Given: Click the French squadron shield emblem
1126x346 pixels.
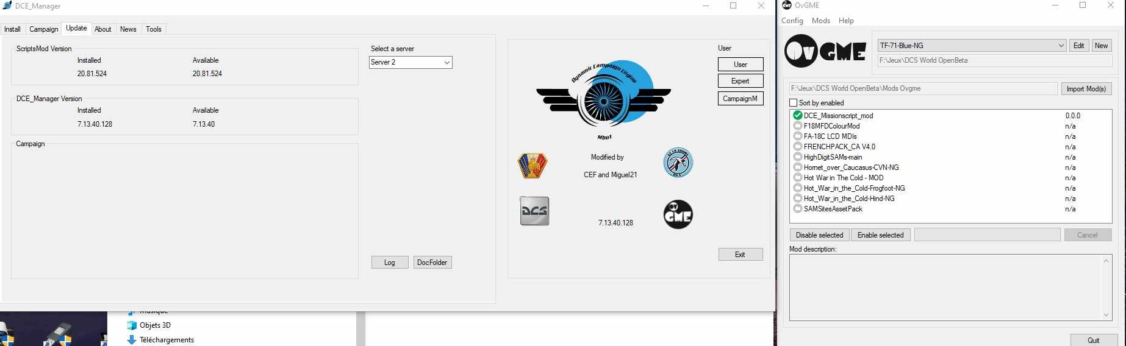Looking at the screenshot, I should click(x=533, y=165).
